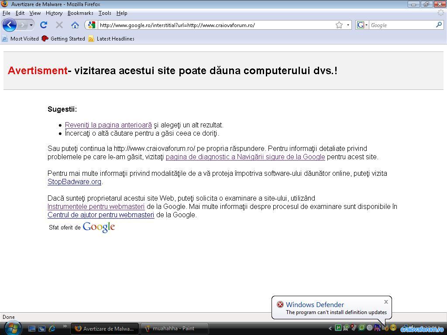447x335 pixels.
Task: Click the 'Sugestii:' heading text
Action: click(x=62, y=109)
